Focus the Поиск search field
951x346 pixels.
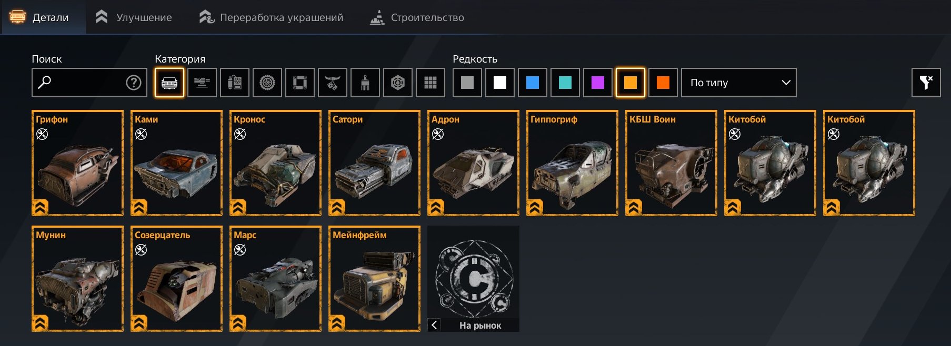pos(89,83)
